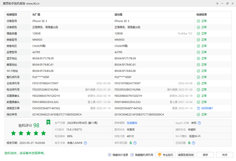
Task: Select factory battery serial F5D205328K31KLF8A
Action: (x=45, y=90)
